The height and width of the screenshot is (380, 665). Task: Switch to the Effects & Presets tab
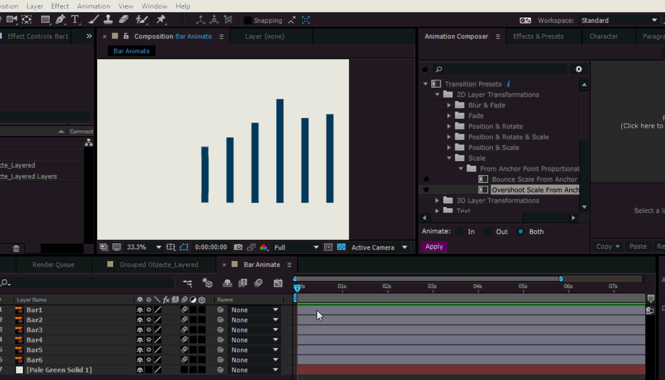click(x=538, y=36)
